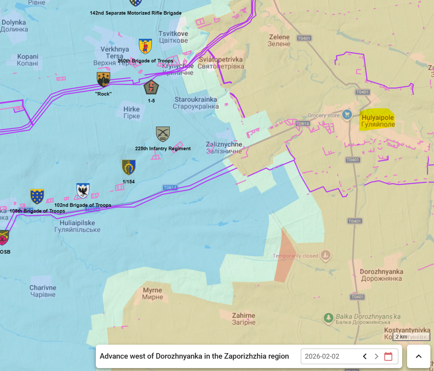Click the 260th Brigade of Troops emblem

click(145, 46)
